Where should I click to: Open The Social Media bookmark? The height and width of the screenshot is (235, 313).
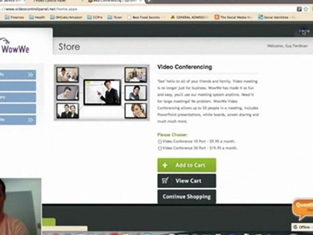(233, 17)
